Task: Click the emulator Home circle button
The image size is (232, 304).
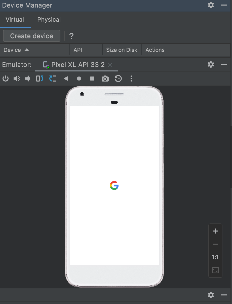Action: (x=79, y=79)
